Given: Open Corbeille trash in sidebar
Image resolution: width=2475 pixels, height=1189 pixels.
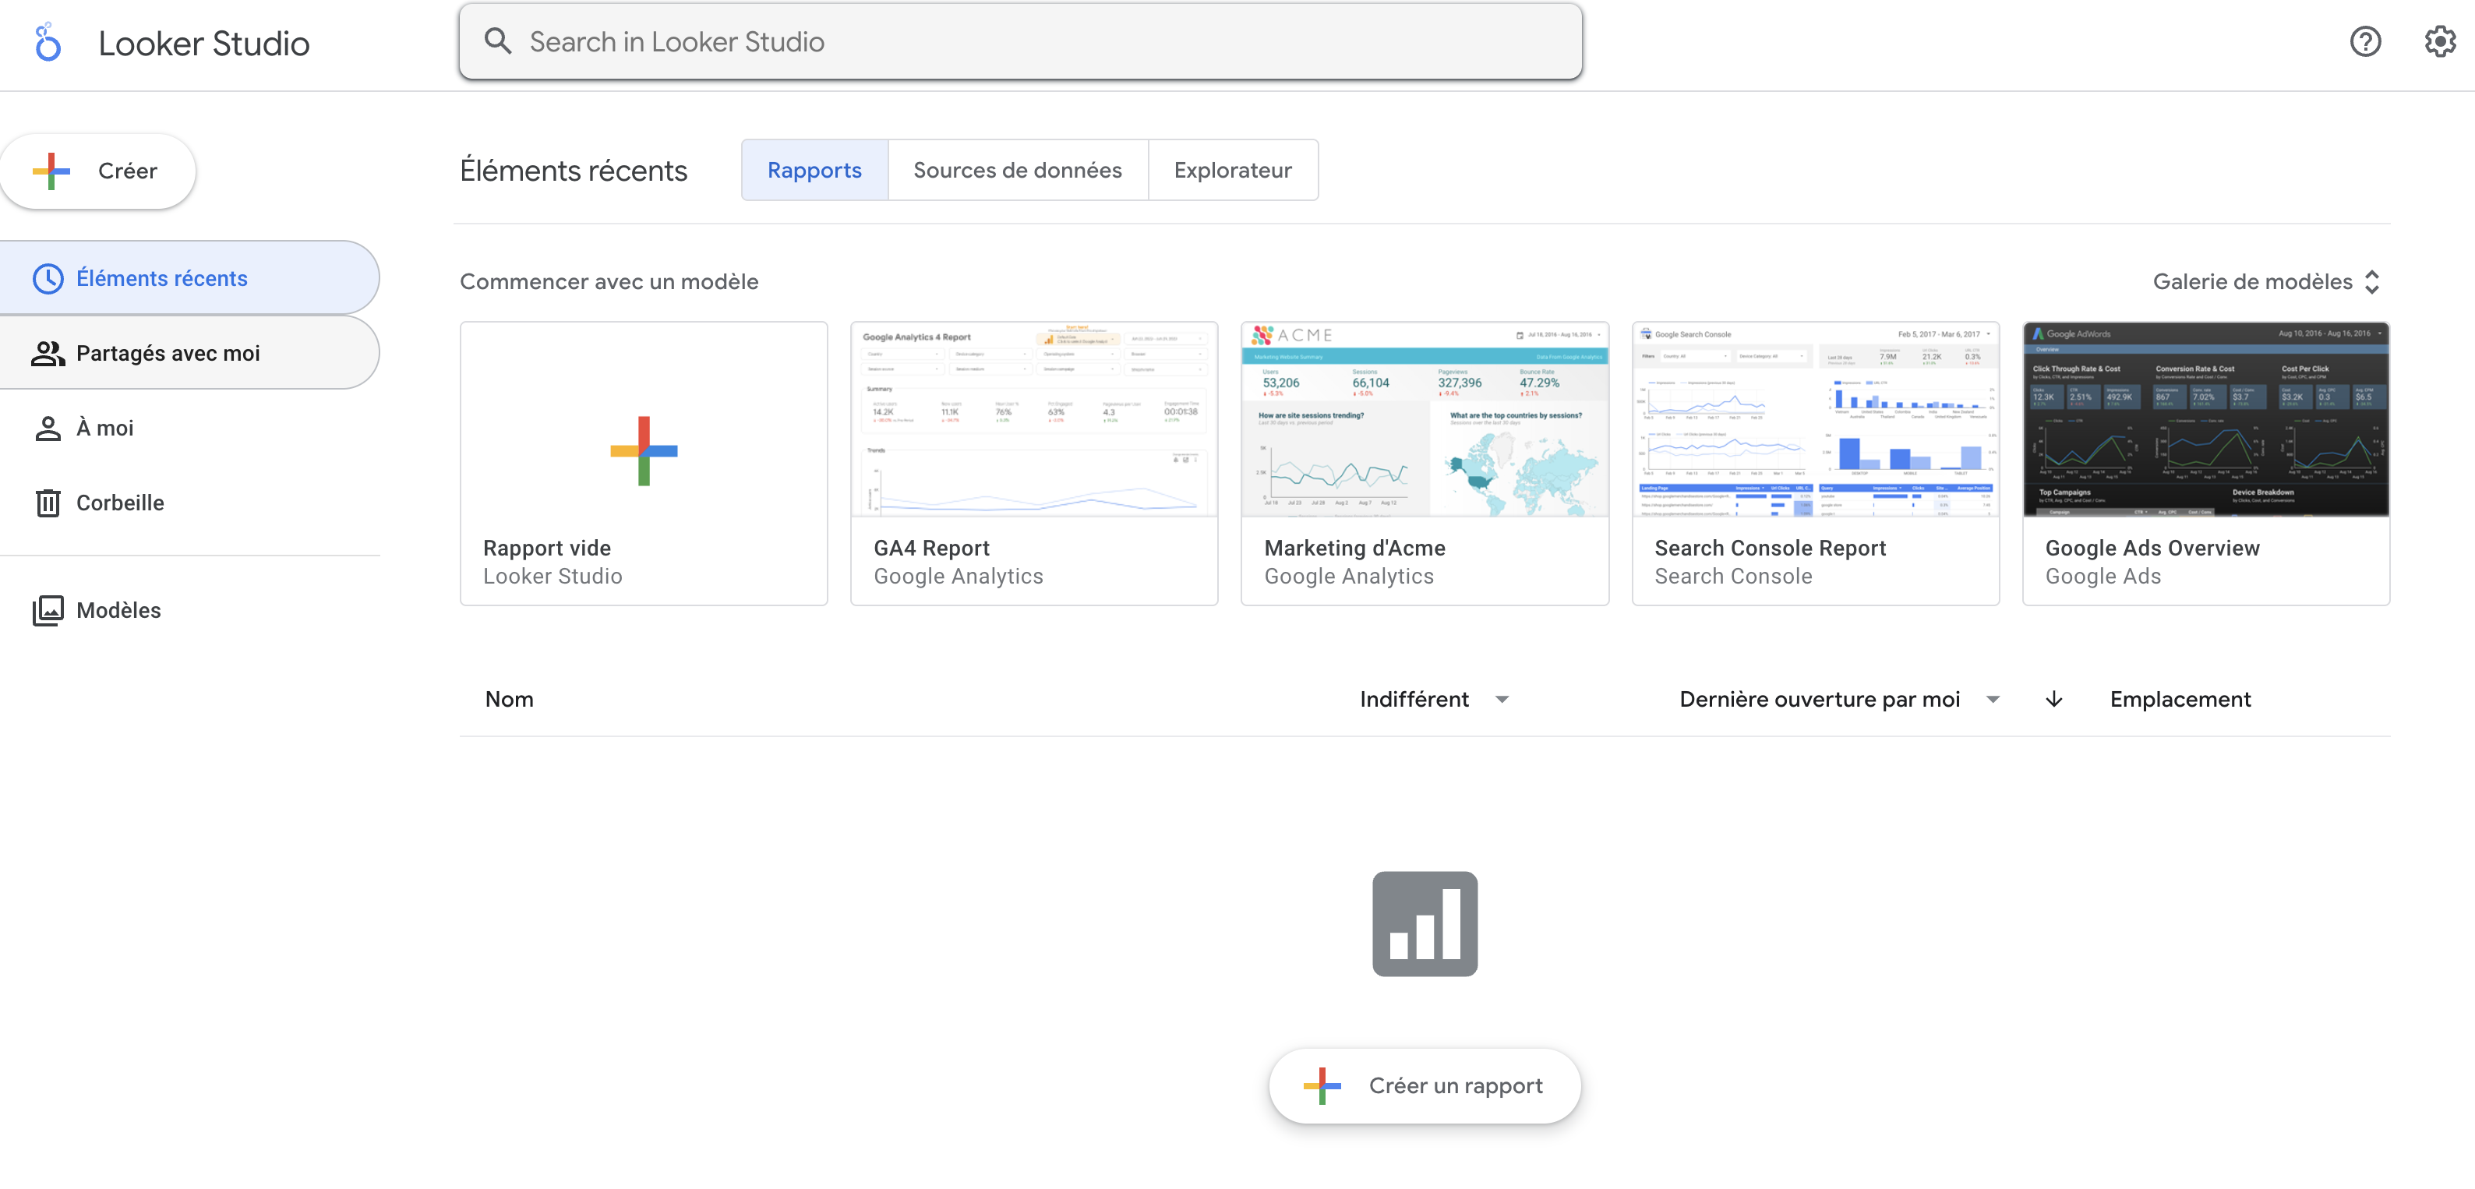Looking at the screenshot, I should point(119,503).
